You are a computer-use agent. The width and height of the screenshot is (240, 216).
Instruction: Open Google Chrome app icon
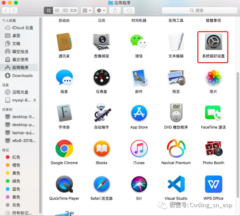[x=64, y=148]
